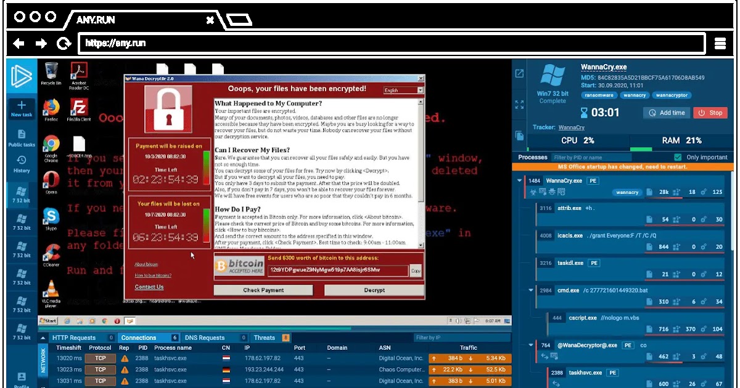
Task: Click the warning reputation icon for 193.23.244.244
Action: point(125,370)
